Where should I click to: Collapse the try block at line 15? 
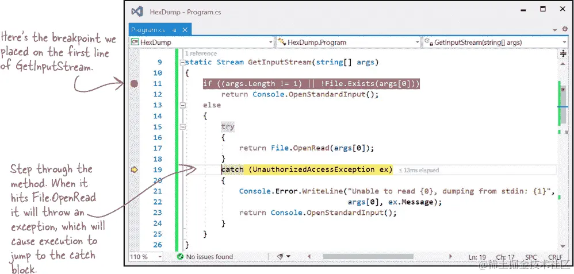[182, 127]
